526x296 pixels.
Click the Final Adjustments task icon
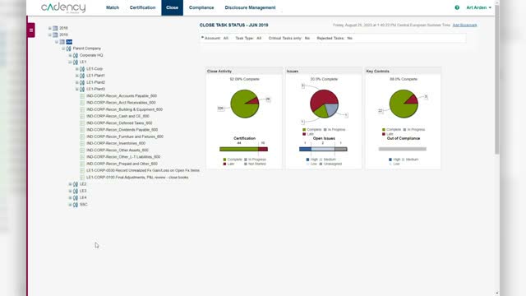pos(82,178)
